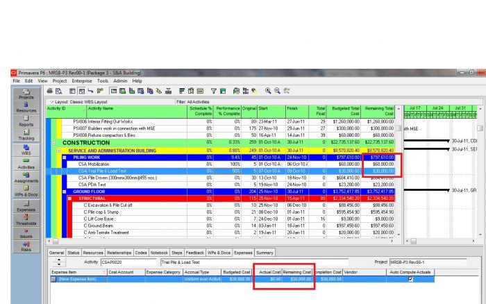Viewport: 486px width, 304px height.
Task: Switch to the Notebook details tab
Action: (x=159, y=253)
